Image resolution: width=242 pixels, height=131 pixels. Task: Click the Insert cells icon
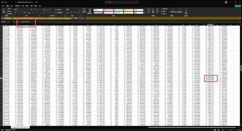point(149,11)
